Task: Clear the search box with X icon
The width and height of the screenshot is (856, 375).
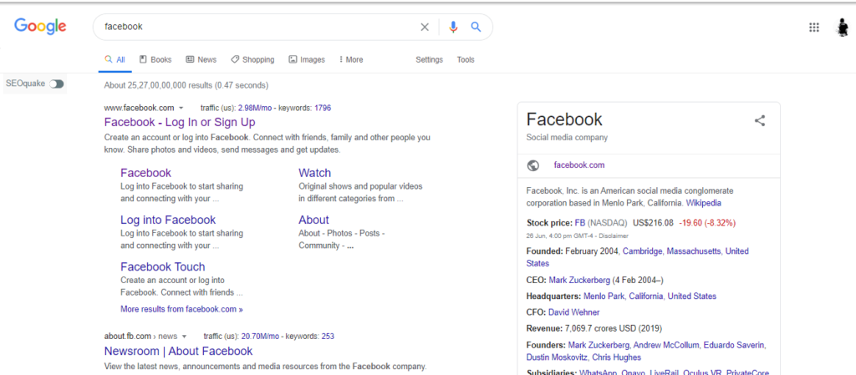Action: [x=424, y=28]
